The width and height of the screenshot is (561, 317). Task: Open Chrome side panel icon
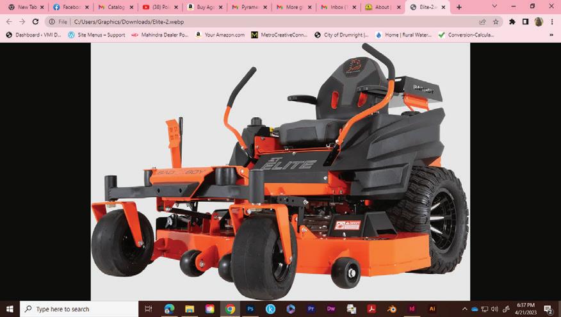click(x=525, y=22)
